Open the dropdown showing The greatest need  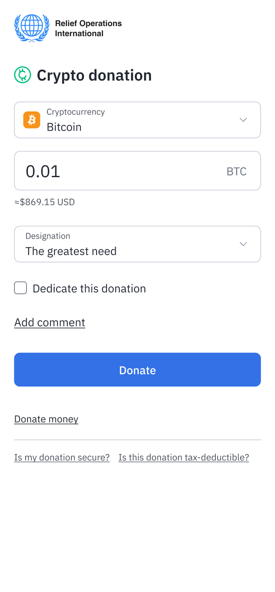click(x=137, y=244)
